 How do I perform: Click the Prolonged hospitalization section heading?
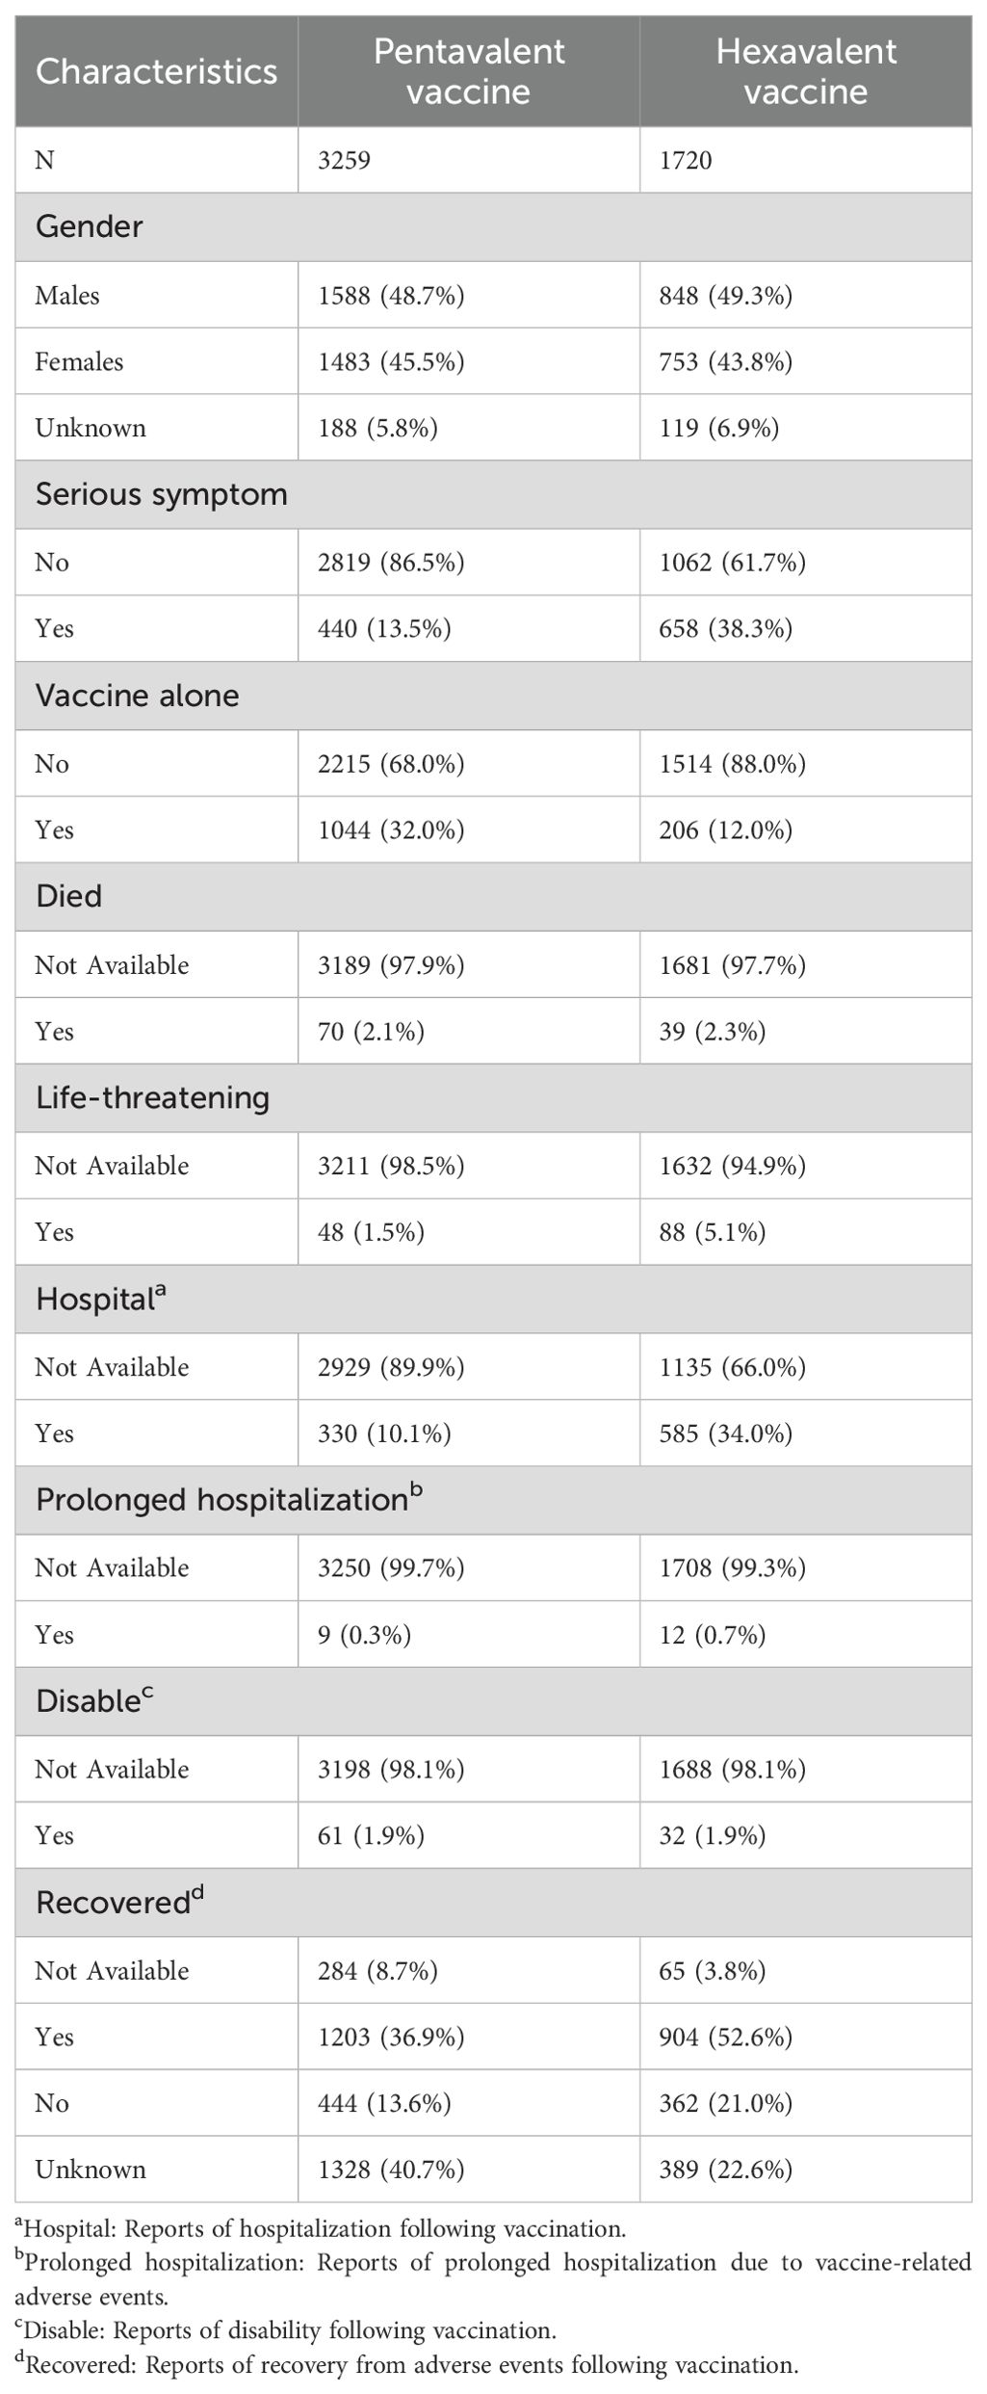pyautogui.click(x=228, y=1500)
